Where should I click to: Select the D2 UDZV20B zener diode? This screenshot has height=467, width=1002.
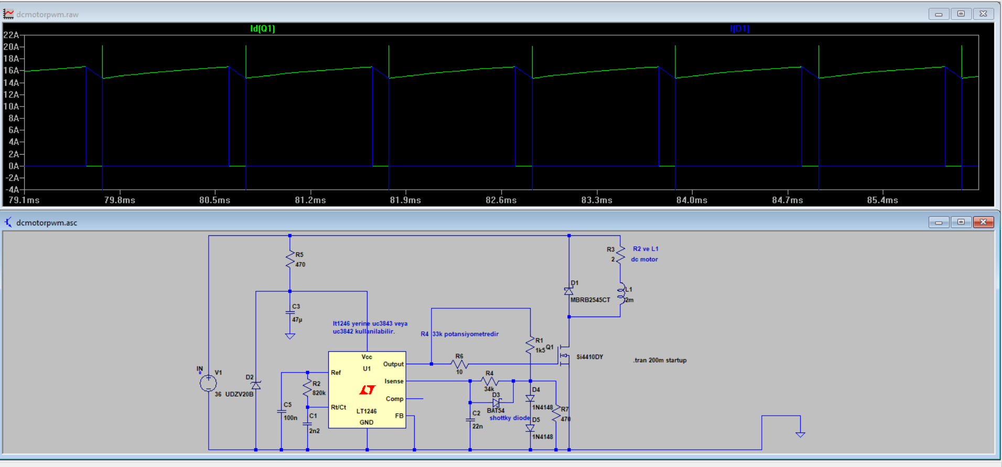[x=256, y=385]
